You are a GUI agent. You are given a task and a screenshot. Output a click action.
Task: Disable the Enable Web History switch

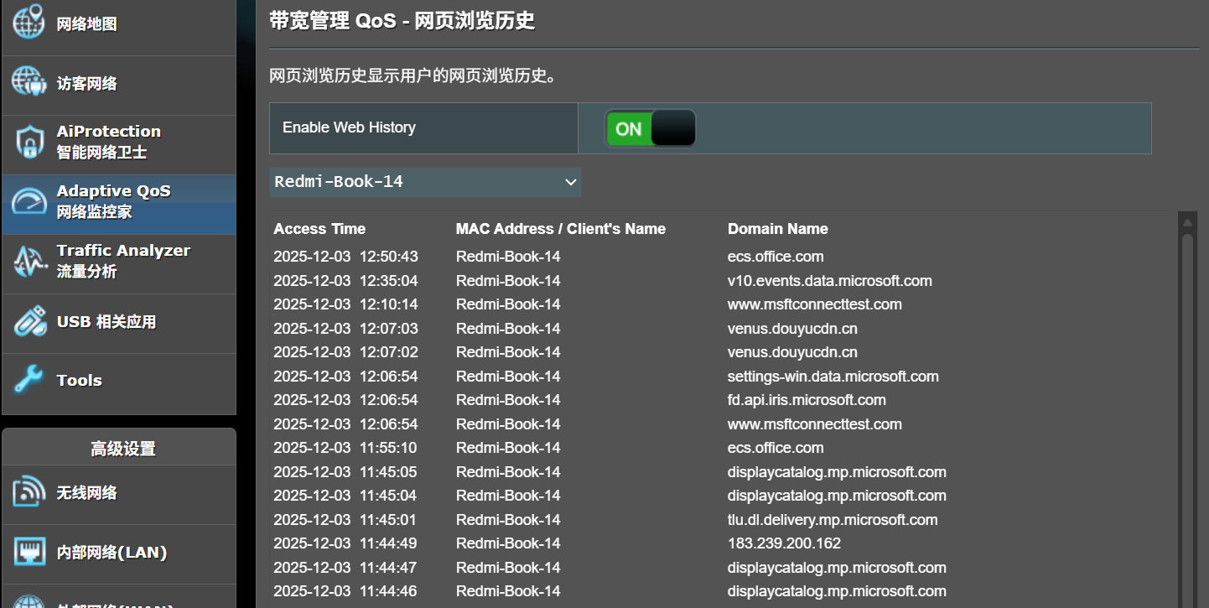(x=650, y=128)
